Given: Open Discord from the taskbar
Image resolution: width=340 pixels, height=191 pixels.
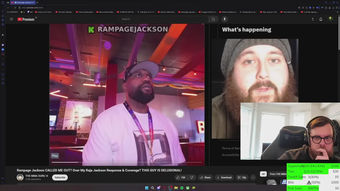Looking at the screenshot, I should [x=159, y=188].
